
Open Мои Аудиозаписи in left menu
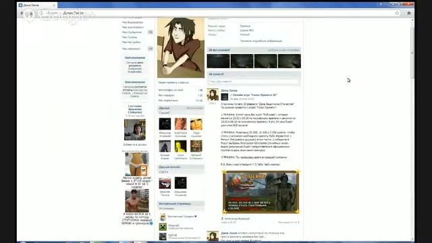point(132,27)
